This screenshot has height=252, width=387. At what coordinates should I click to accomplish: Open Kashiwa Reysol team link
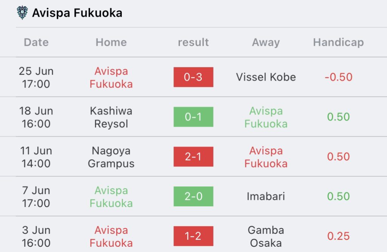(x=111, y=117)
